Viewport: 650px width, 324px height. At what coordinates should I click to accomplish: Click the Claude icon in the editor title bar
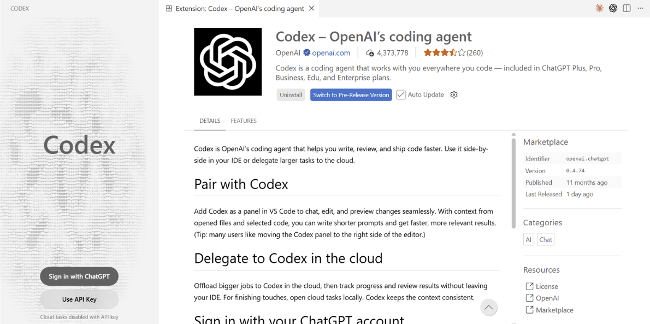pos(599,8)
